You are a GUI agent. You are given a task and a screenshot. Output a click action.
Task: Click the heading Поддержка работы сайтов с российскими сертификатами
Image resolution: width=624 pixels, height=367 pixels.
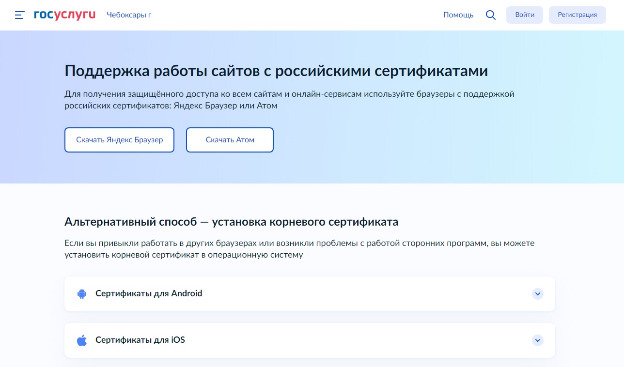[x=276, y=71]
